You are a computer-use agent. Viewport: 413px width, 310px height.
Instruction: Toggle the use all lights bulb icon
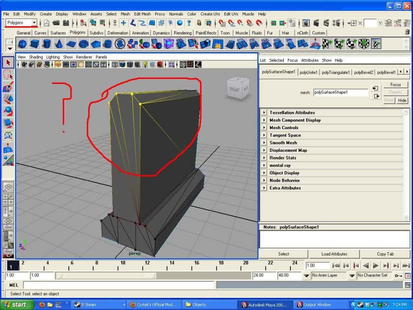pyautogui.click(x=145, y=65)
